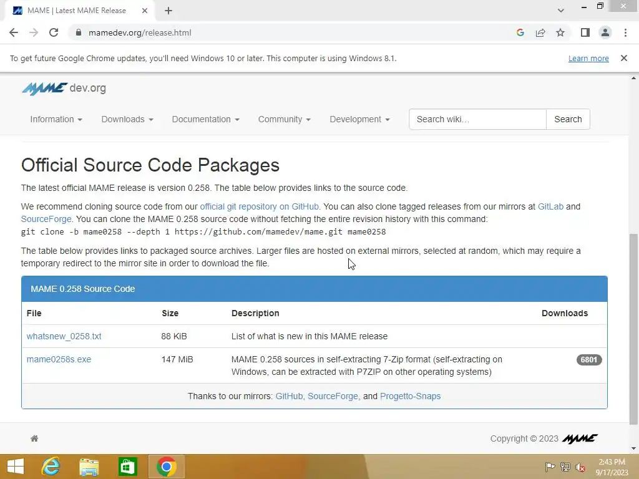Click muted volume icon in tray
The height and width of the screenshot is (479, 639).
pos(580,467)
